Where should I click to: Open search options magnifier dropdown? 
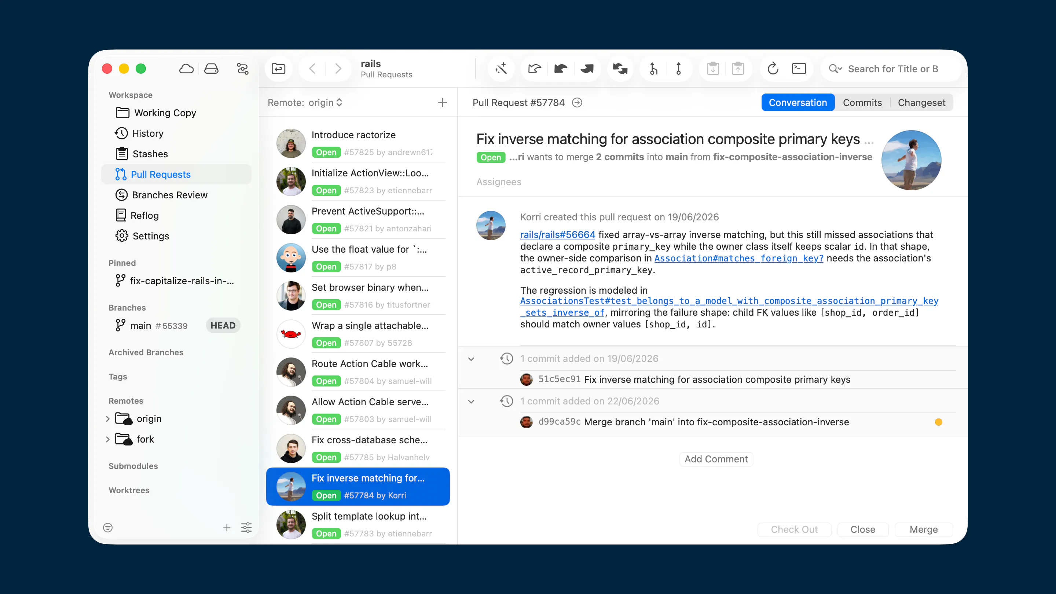tap(835, 69)
